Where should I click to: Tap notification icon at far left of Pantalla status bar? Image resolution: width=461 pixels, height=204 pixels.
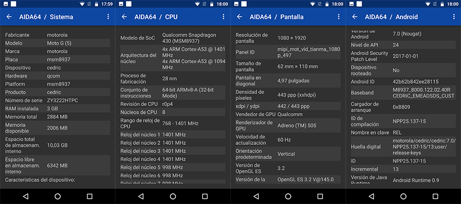point(236,4)
